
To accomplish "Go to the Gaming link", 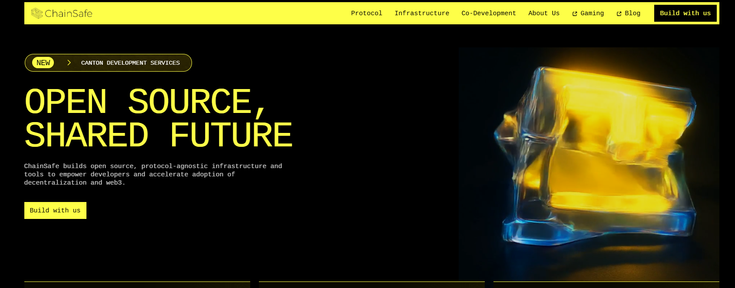I will (x=592, y=13).
